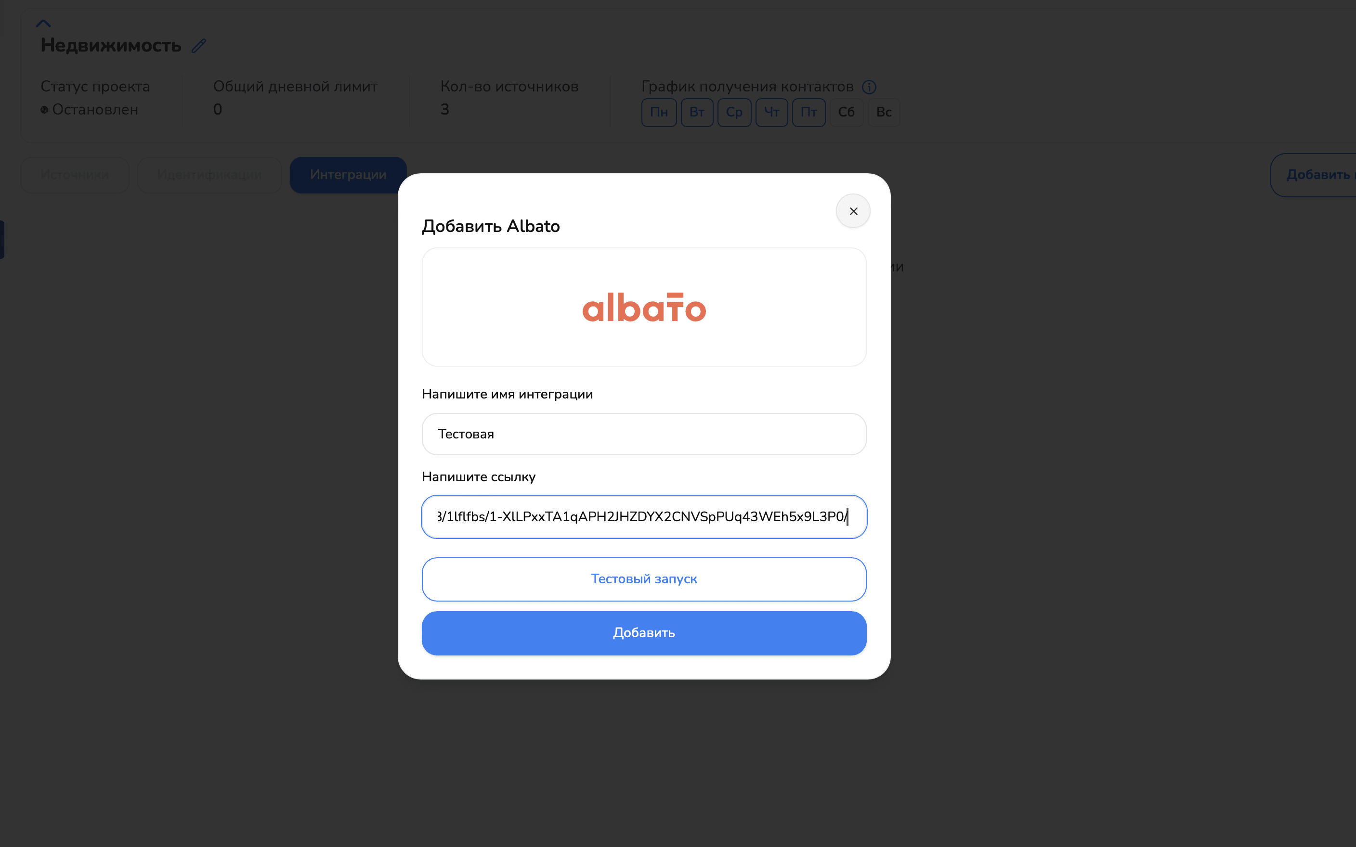Open the Интеграции tab
Viewport: 1356px width, 847px height.
pyautogui.click(x=347, y=174)
